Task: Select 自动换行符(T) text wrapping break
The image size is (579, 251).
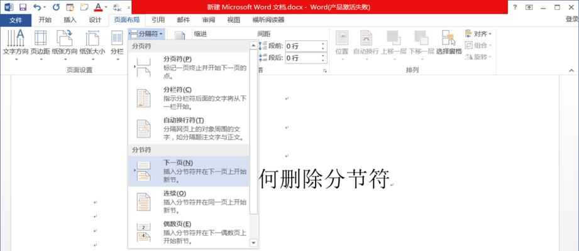Action: pyautogui.click(x=189, y=129)
